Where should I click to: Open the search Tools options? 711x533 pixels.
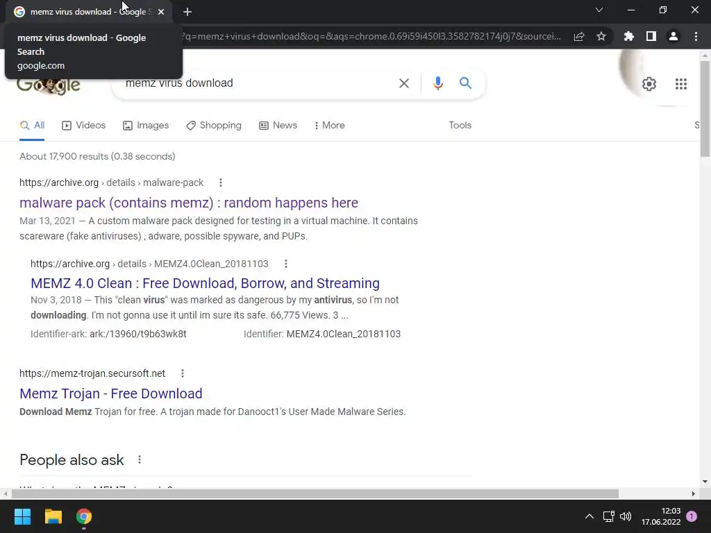[460, 126]
